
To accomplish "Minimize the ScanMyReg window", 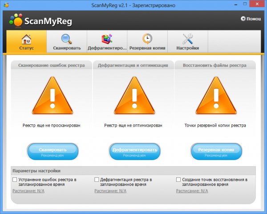I will pyautogui.click(x=236, y=5).
